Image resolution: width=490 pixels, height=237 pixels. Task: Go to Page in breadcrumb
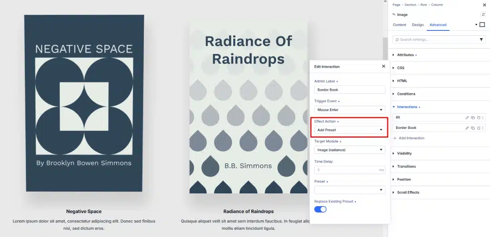coord(396,5)
